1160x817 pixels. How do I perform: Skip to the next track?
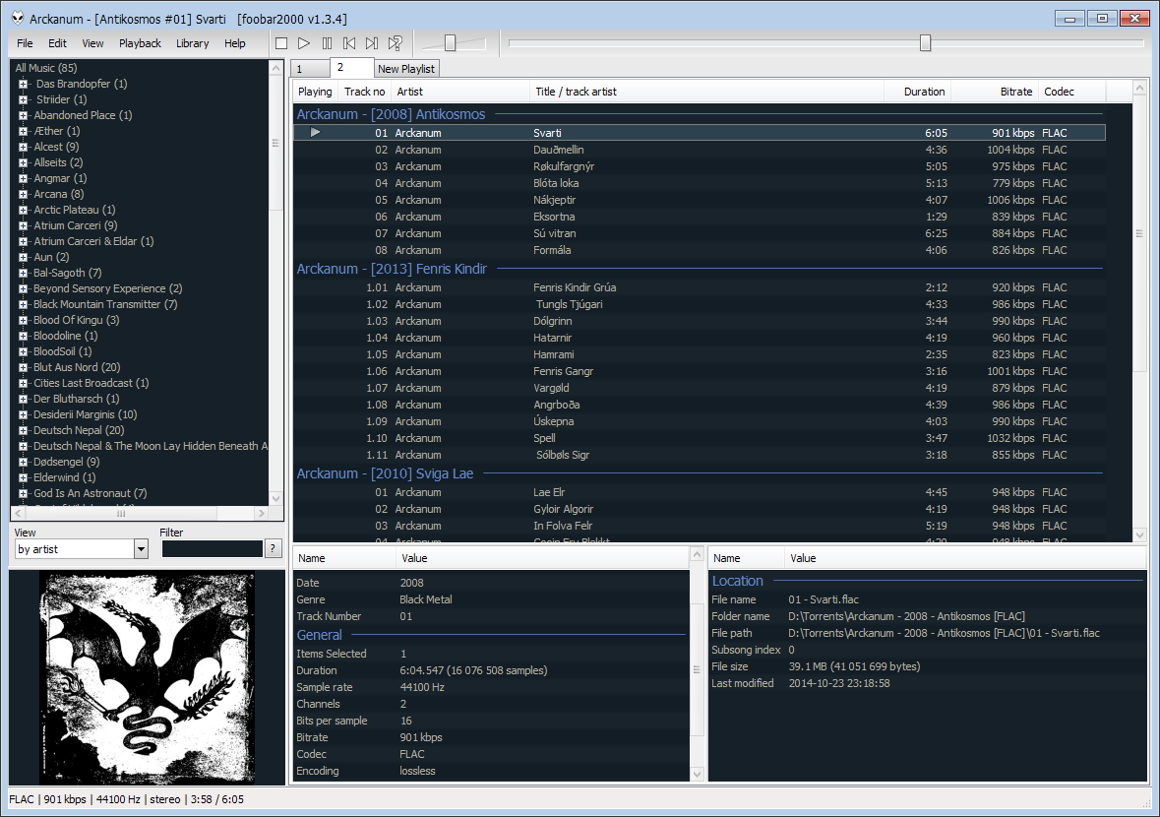(x=372, y=43)
